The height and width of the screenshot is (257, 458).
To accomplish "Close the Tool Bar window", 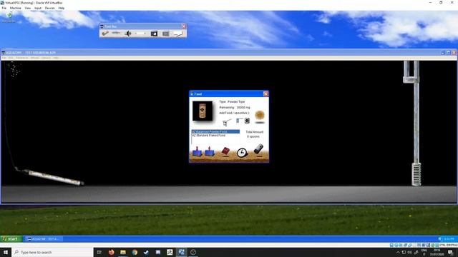I will (x=184, y=26).
